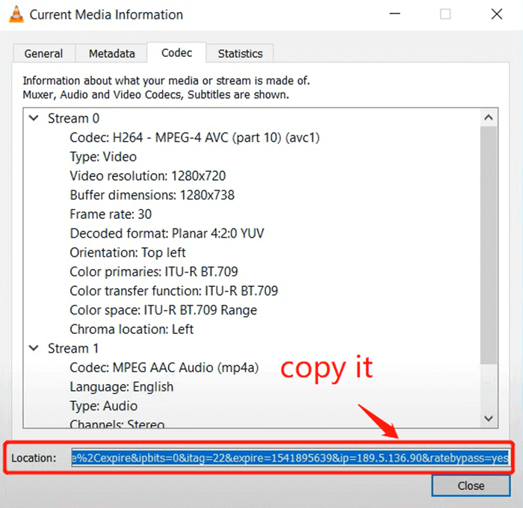Click the Location URL field
The image size is (523, 508).
(x=290, y=458)
